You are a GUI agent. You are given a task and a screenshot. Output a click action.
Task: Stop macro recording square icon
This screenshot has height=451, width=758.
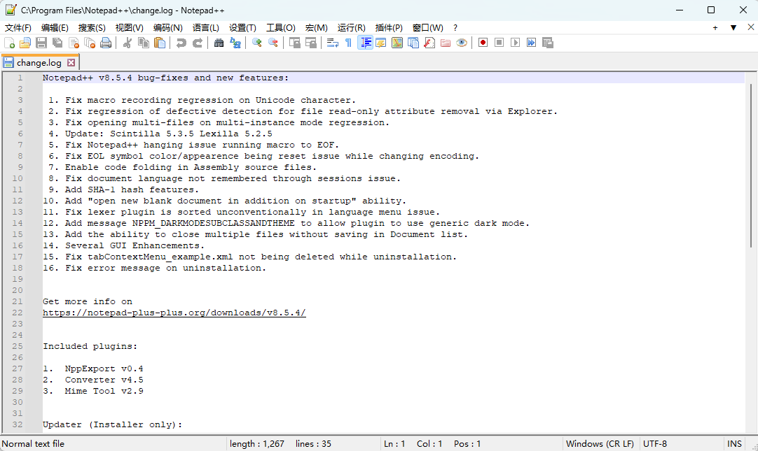point(499,43)
